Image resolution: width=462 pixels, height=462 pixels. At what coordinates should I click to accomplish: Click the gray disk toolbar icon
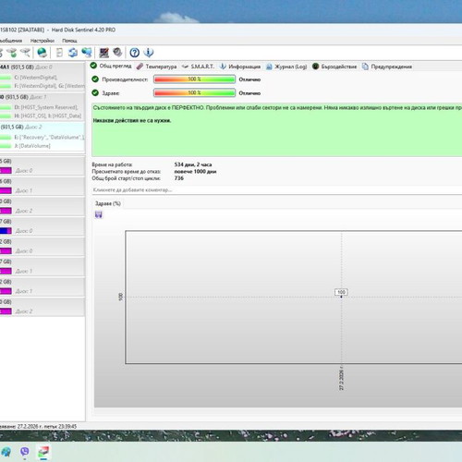pos(117,53)
